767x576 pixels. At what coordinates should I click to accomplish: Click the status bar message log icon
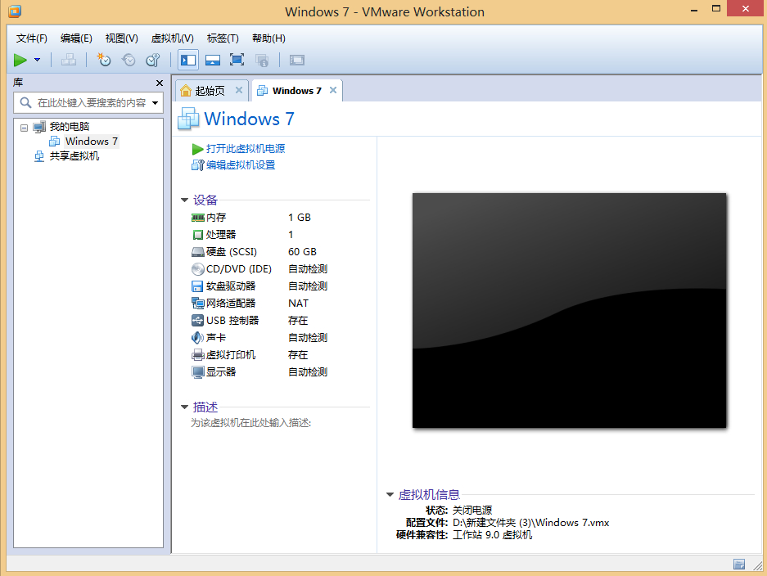pyautogui.click(x=739, y=565)
